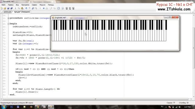Switch to the piano.pas tab
195x109 pixels.
pyautogui.click(x=7, y=12)
